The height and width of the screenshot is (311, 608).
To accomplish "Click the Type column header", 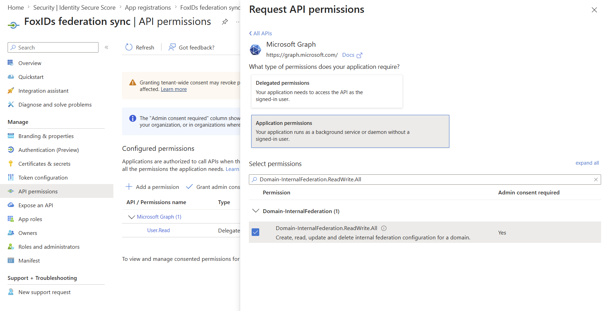I will click(x=224, y=202).
